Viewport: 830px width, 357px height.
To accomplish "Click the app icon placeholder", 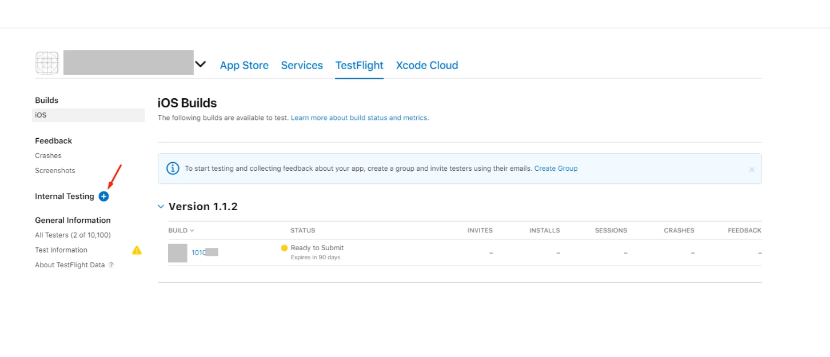I will [47, 63].
